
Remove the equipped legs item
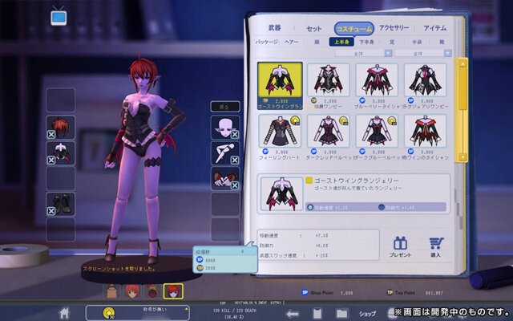coord(235,160)
